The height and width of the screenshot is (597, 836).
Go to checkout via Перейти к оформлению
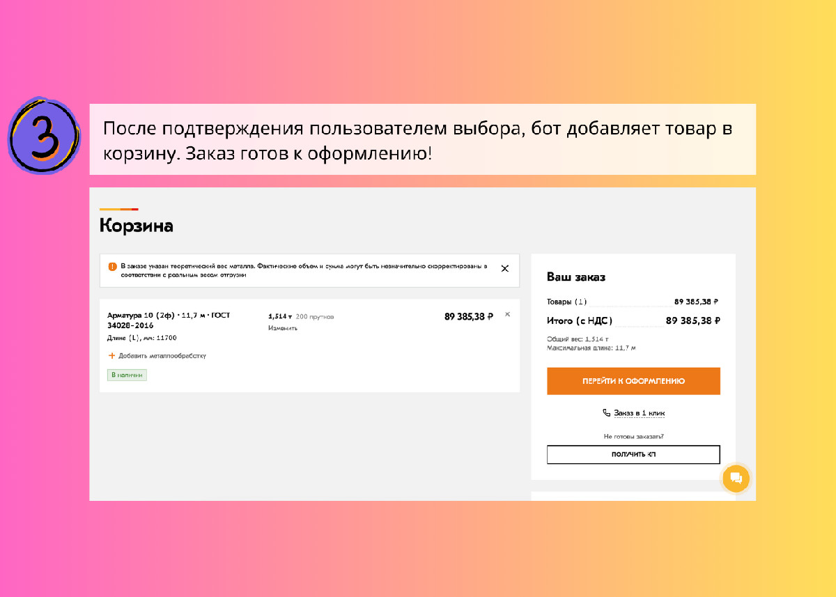tap(633, 381)
